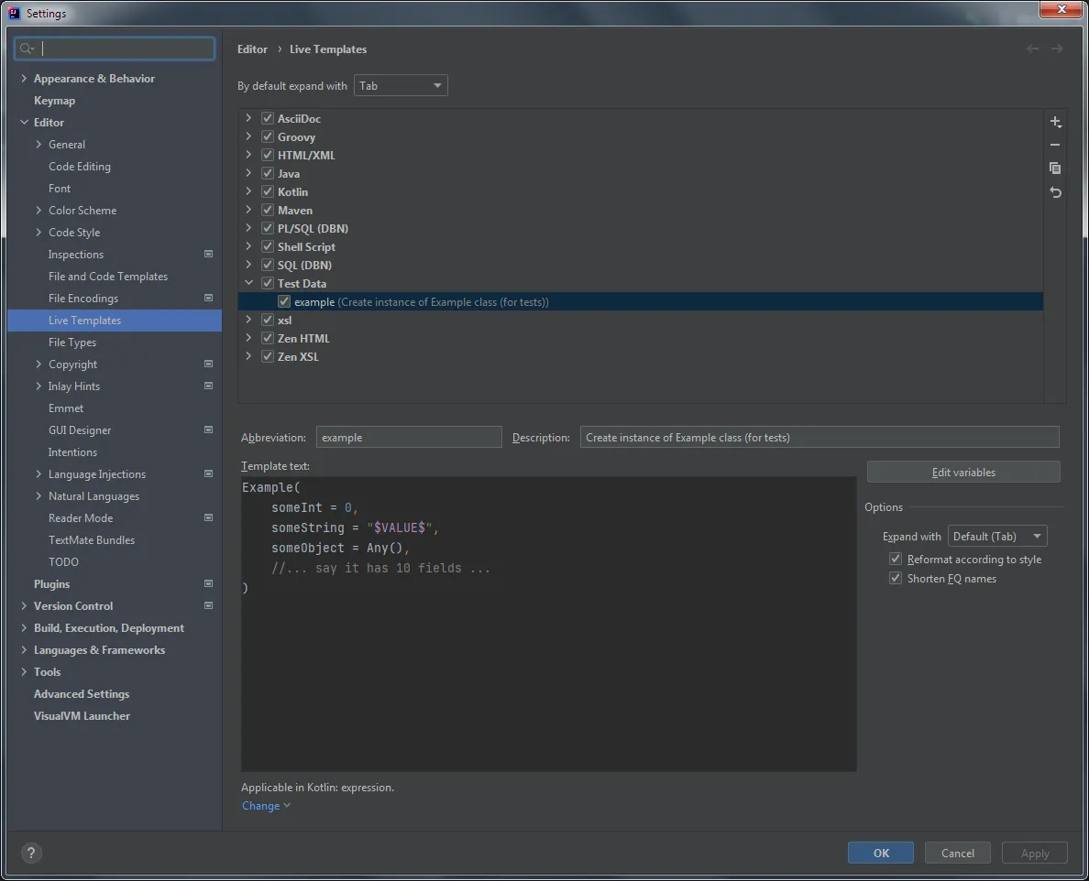This screenshot has height=881, width=1089.
Task: Open the Options Expand with dropdown
Action: coord(997,537)
